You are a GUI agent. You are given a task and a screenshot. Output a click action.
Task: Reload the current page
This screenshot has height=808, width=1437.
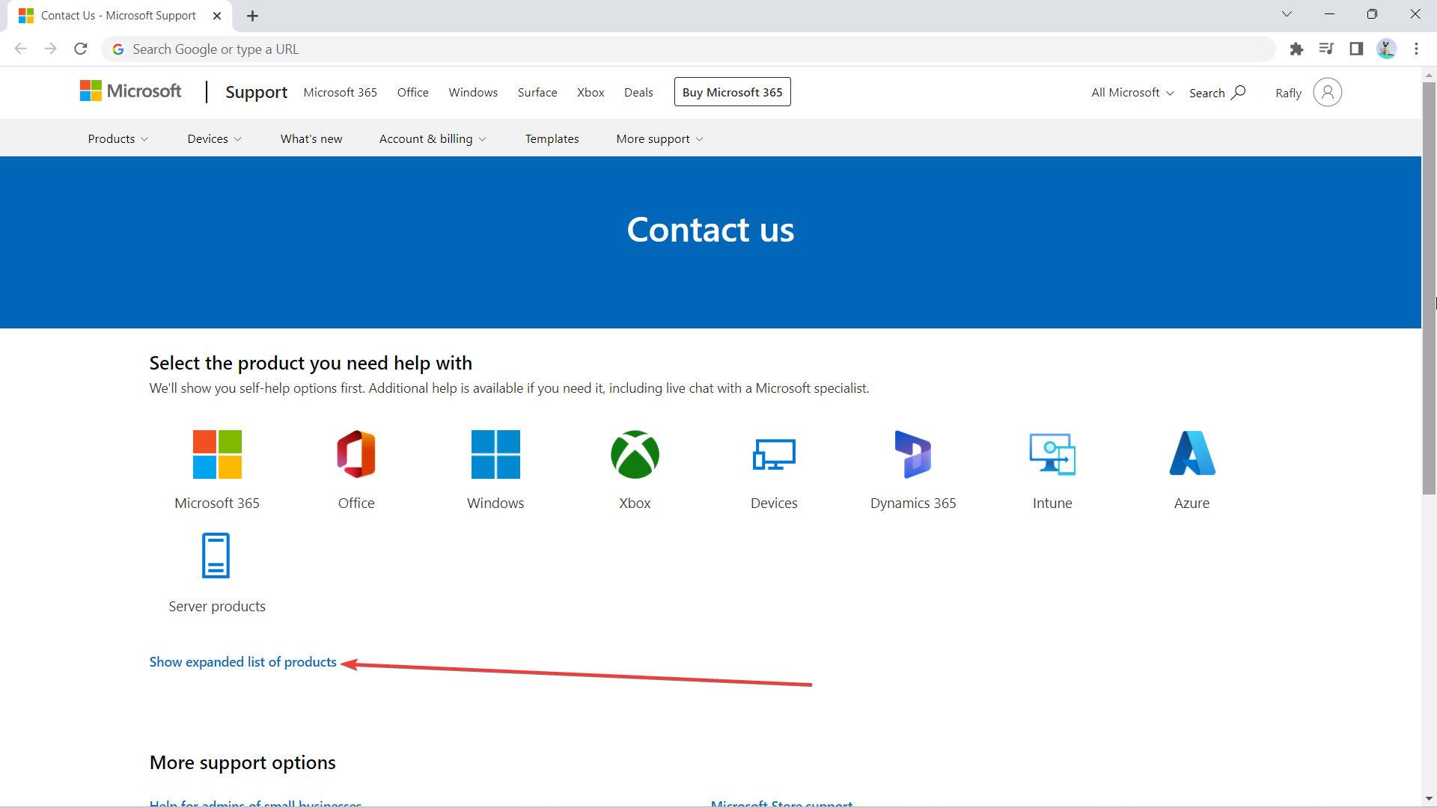[81, 49]
